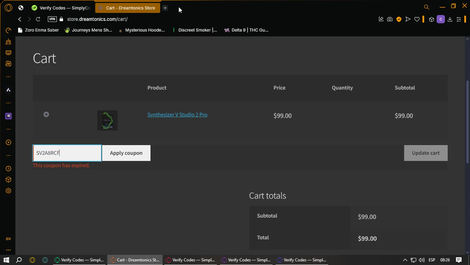Switch to Verify Codes — SimplyCodes tab
Image resolution: width=470 pixels, height=265 pixels.
[61, 8]
